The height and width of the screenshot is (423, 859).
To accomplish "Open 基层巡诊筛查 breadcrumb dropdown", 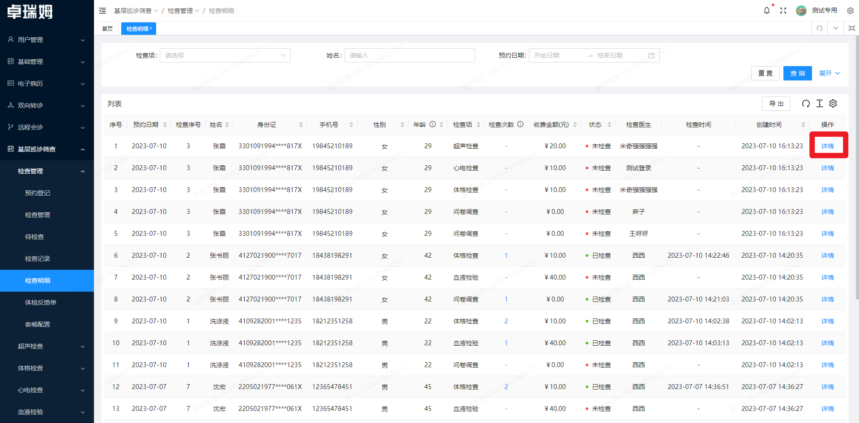I will click(136, 11).
